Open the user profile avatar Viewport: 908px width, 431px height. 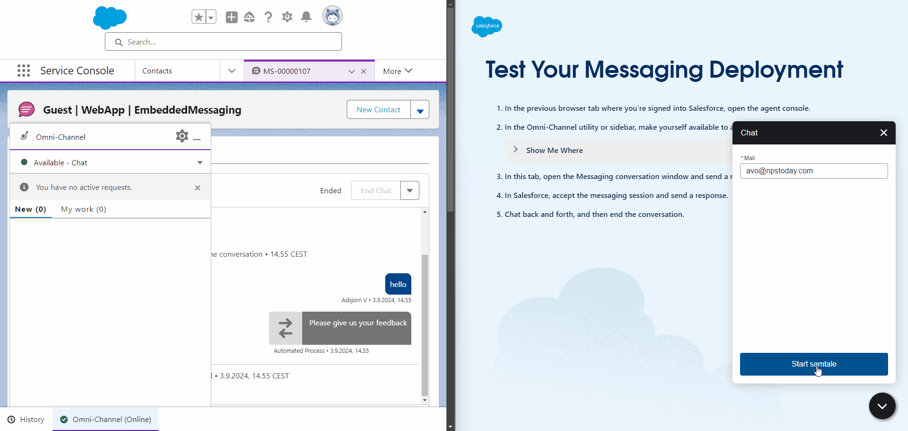click(x=332, y=17)
